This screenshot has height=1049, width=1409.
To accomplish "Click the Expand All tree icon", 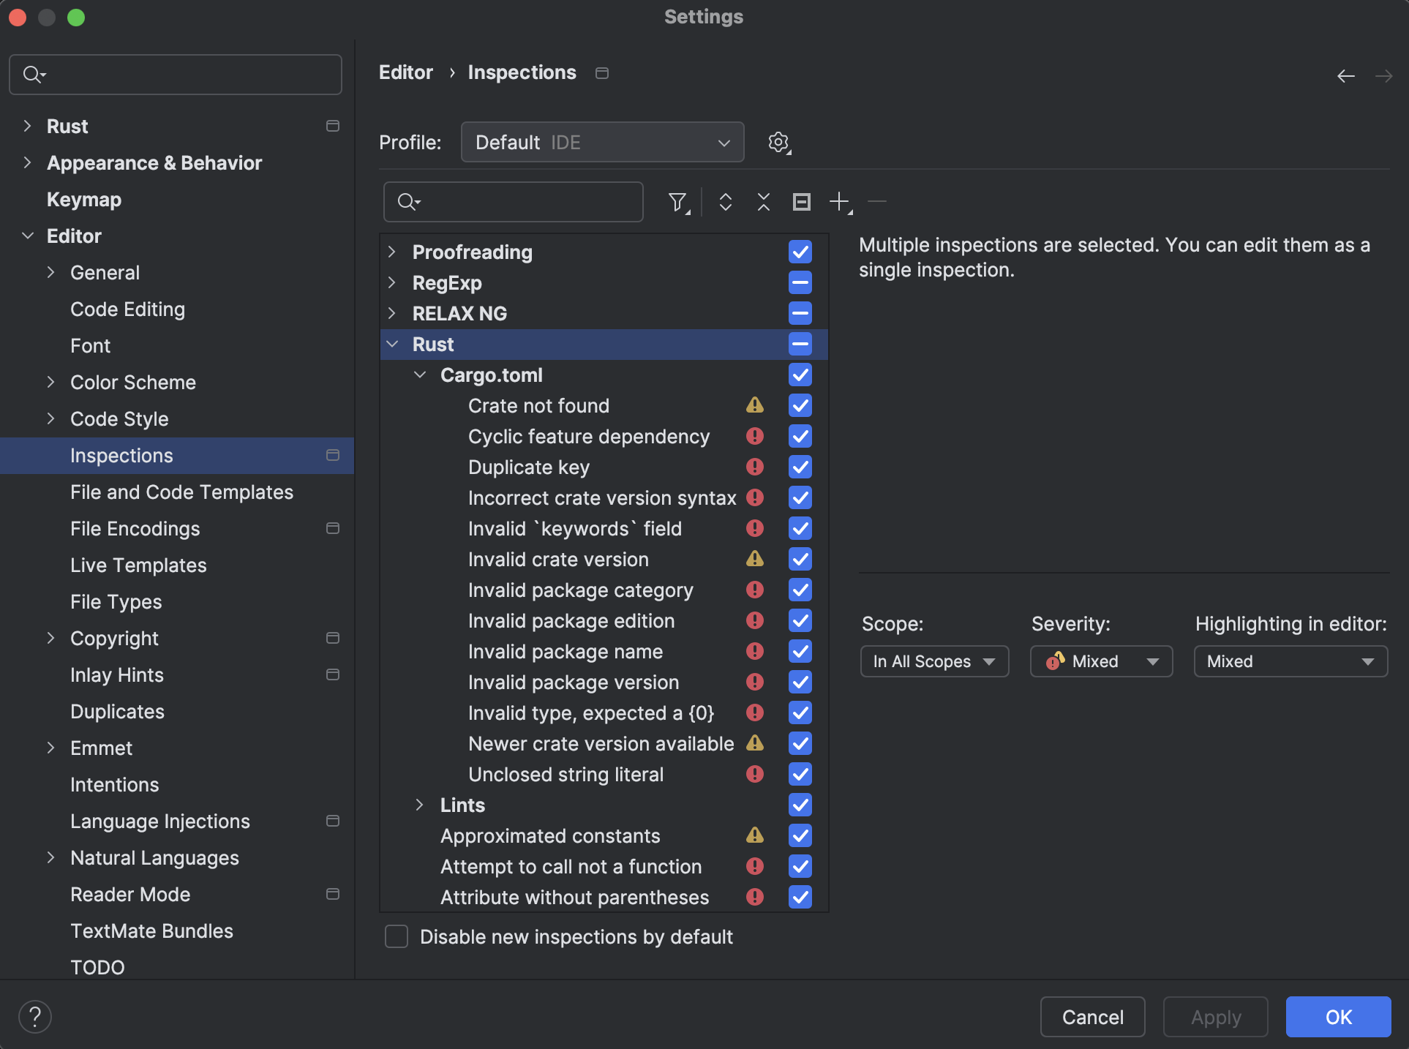I will click(725, 202).
